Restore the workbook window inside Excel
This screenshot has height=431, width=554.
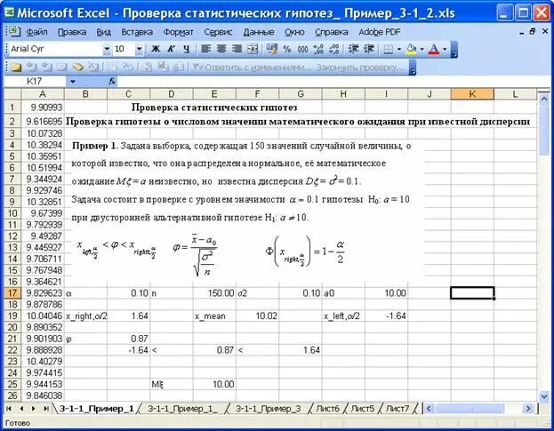point(533,32)
